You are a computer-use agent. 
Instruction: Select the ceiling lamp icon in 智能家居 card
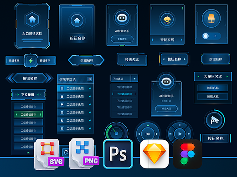[167, 20]
